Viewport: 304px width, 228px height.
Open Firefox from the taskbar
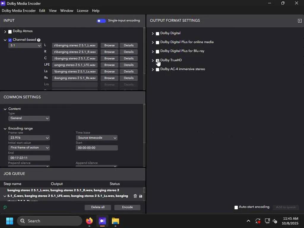[89, 221]
